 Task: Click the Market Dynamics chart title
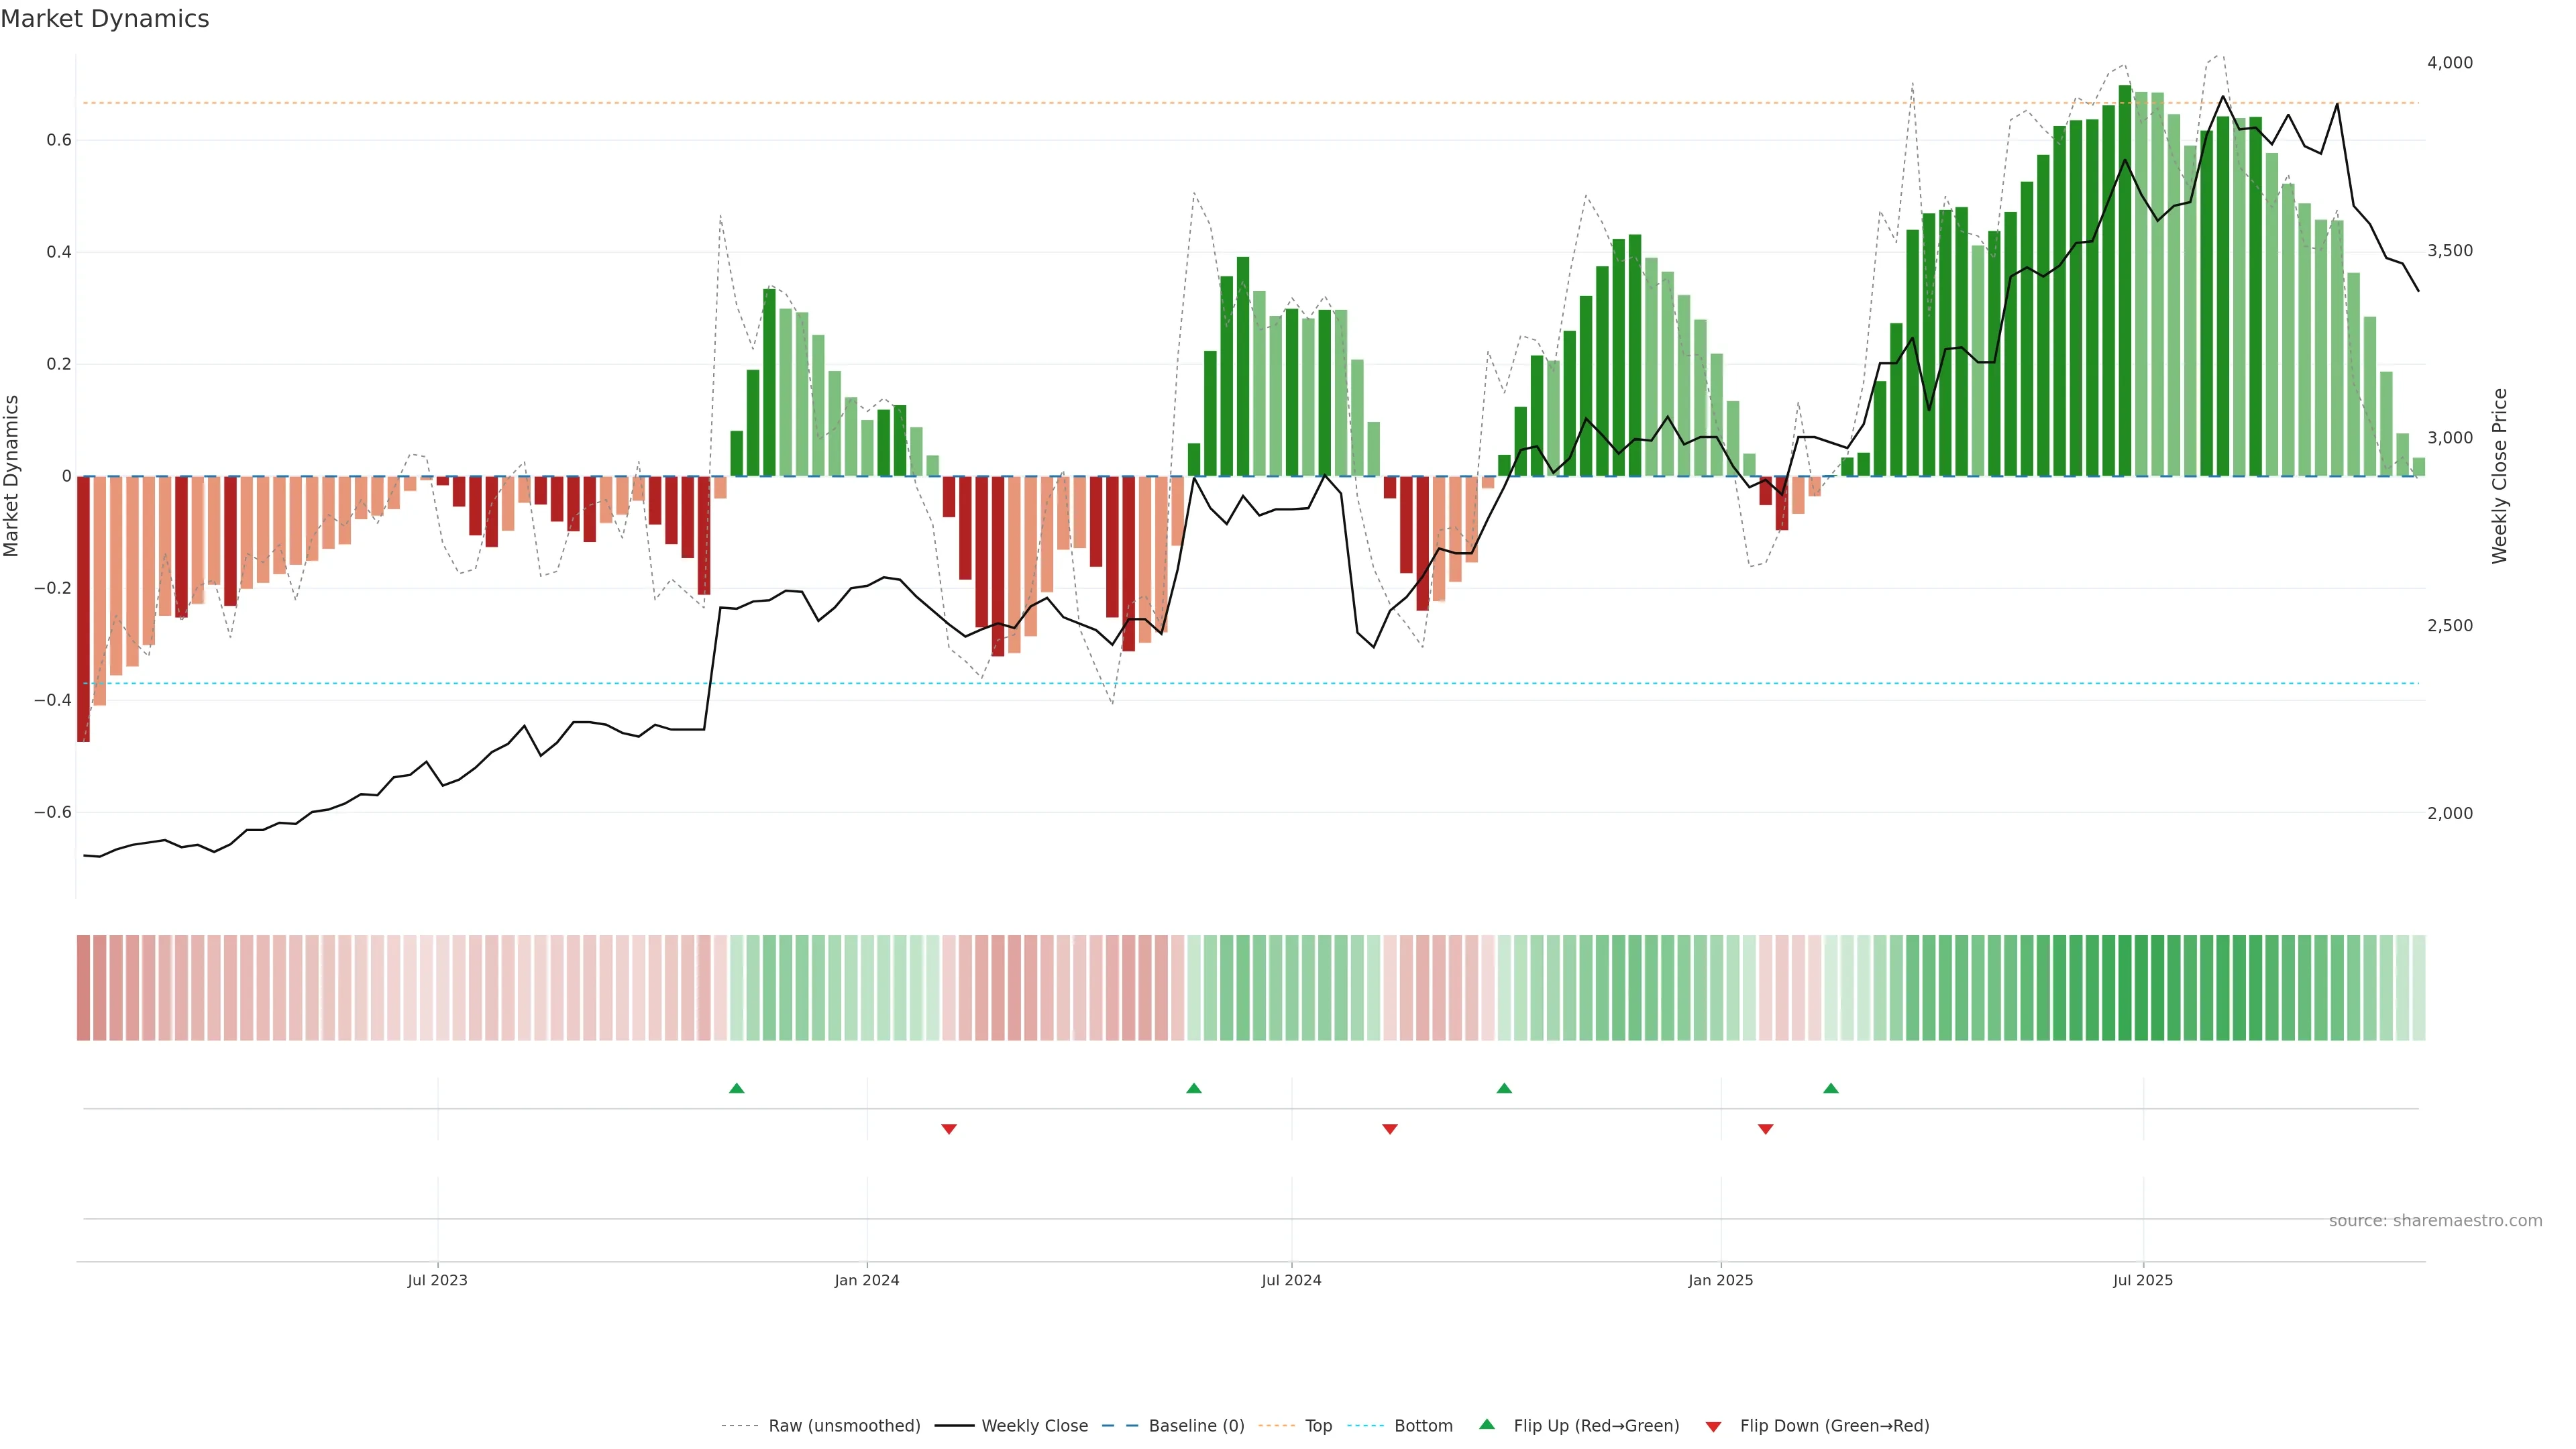[x=105, y=19]
